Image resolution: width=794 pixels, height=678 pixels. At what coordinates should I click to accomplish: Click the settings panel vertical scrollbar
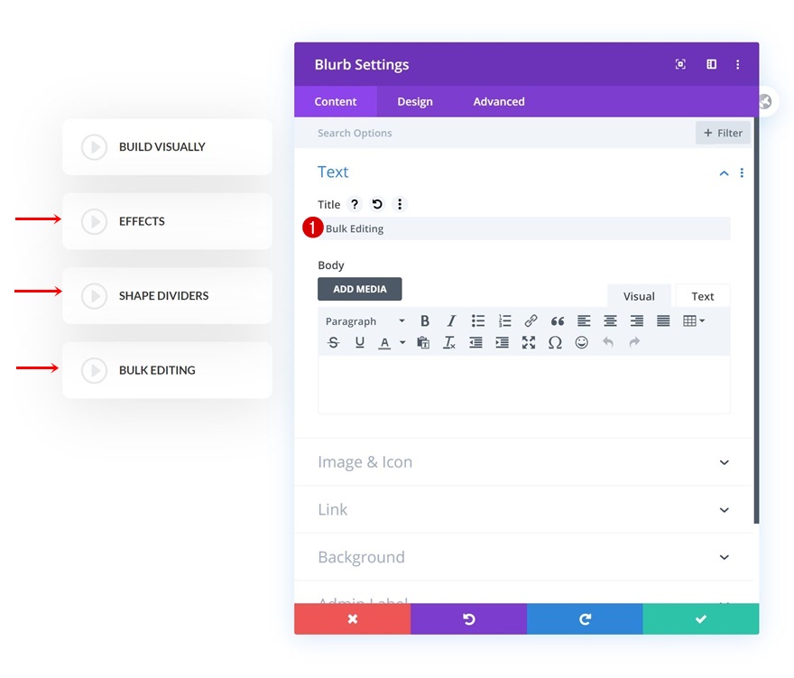tap(756, 320)
